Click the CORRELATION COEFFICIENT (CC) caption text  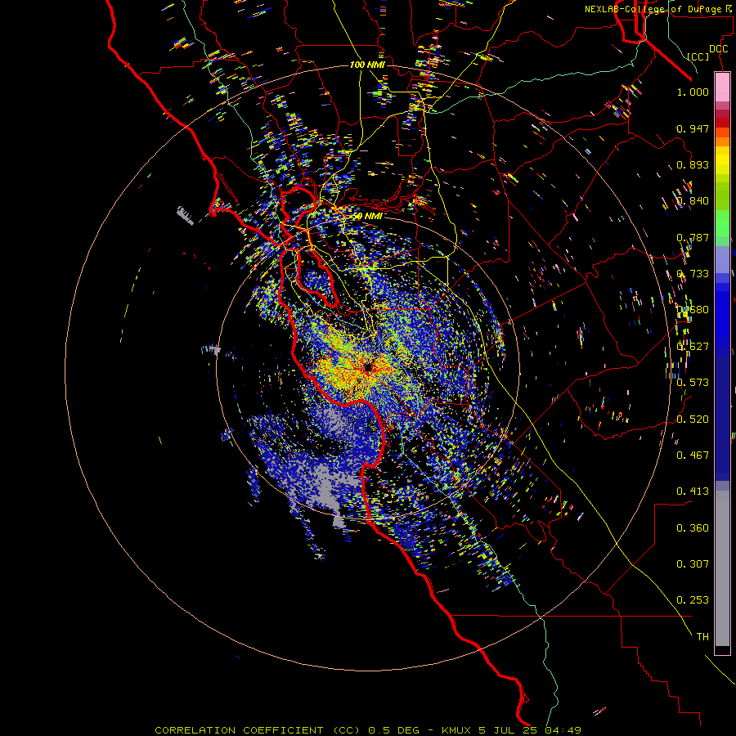258,730
